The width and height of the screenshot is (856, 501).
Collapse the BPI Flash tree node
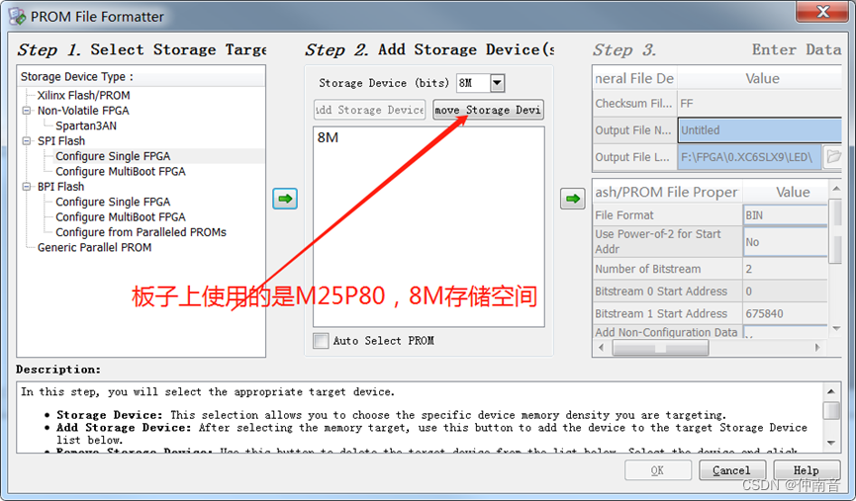pos(26,187)
